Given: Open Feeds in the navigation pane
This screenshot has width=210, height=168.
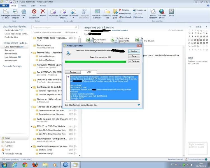Looking at the screenshot, I should click(8, 150).
